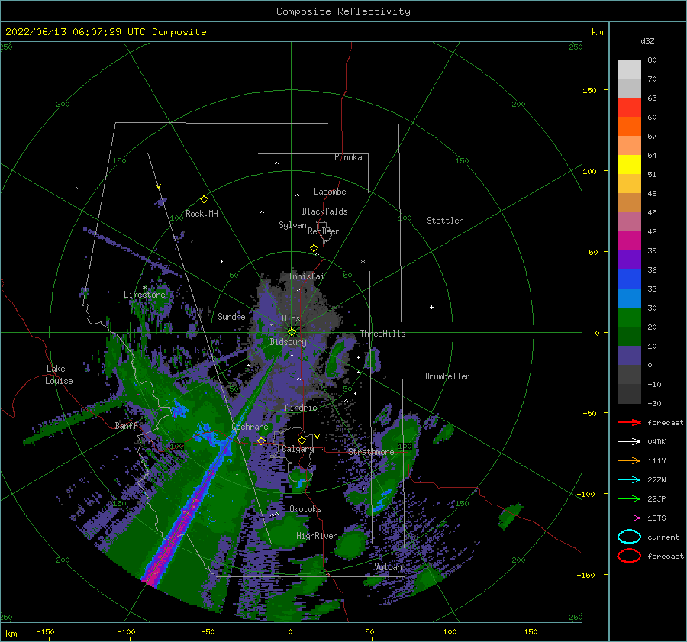Click the Strathmore town label
The width and height of the screenshot is (687, 642).
click(371, 452)
